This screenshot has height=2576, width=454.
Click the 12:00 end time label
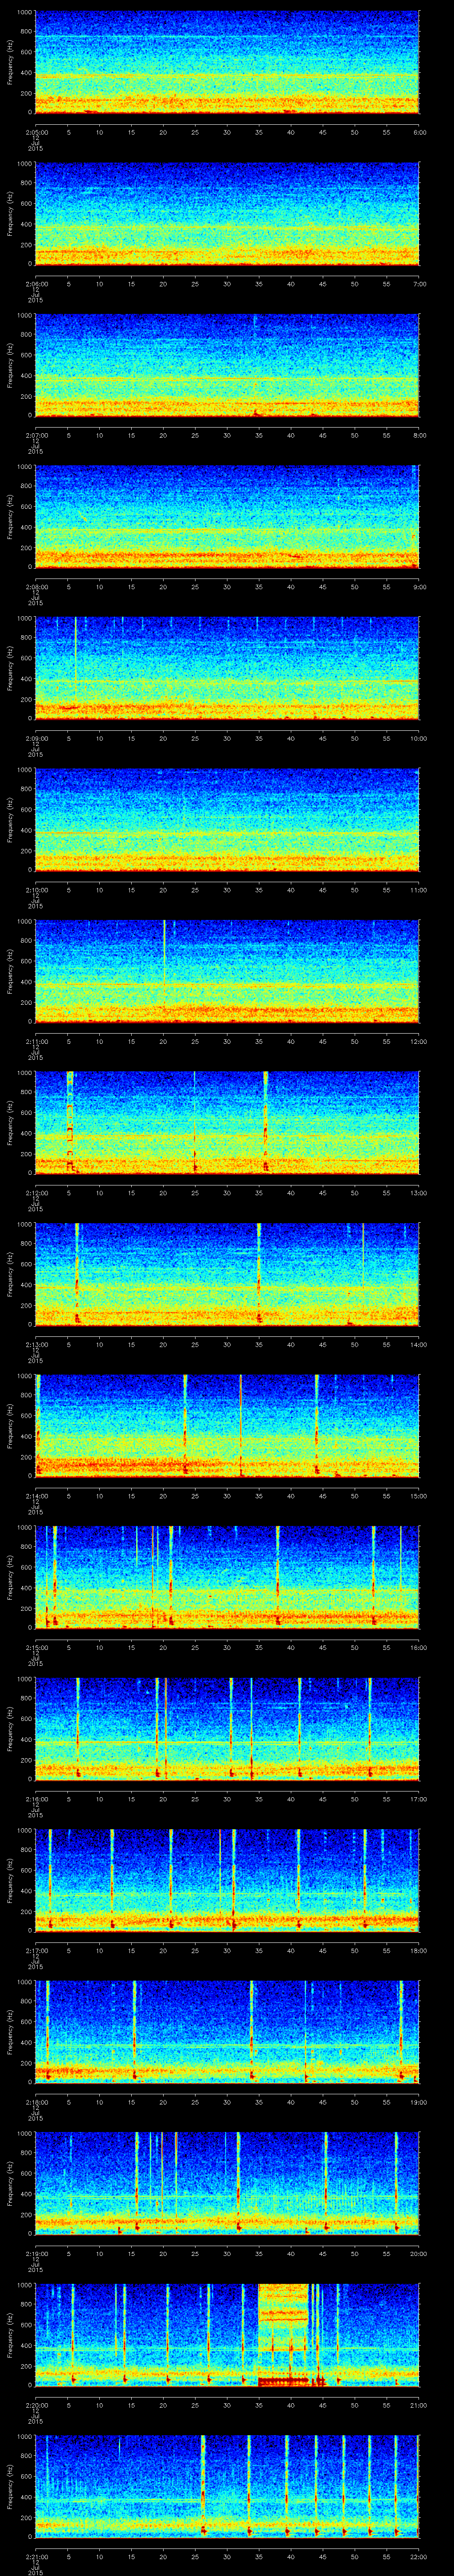click(x=418, y=1041)
